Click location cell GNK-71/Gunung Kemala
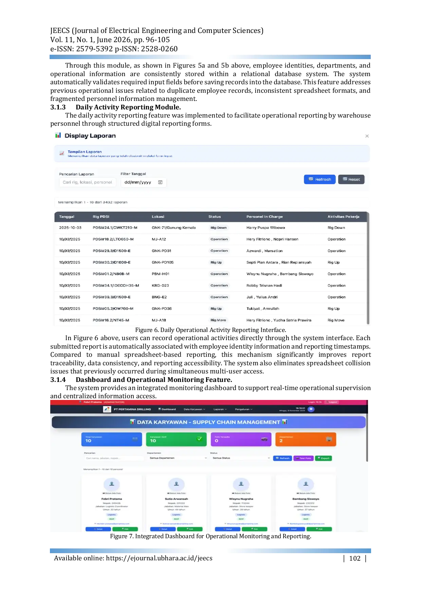 tap(173, 228)
